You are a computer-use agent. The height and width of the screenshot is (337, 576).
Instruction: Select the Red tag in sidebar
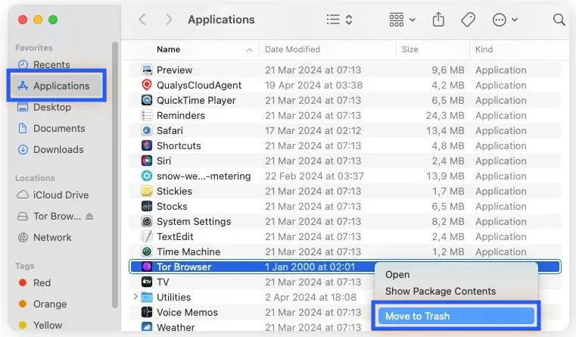pos(42,282)
